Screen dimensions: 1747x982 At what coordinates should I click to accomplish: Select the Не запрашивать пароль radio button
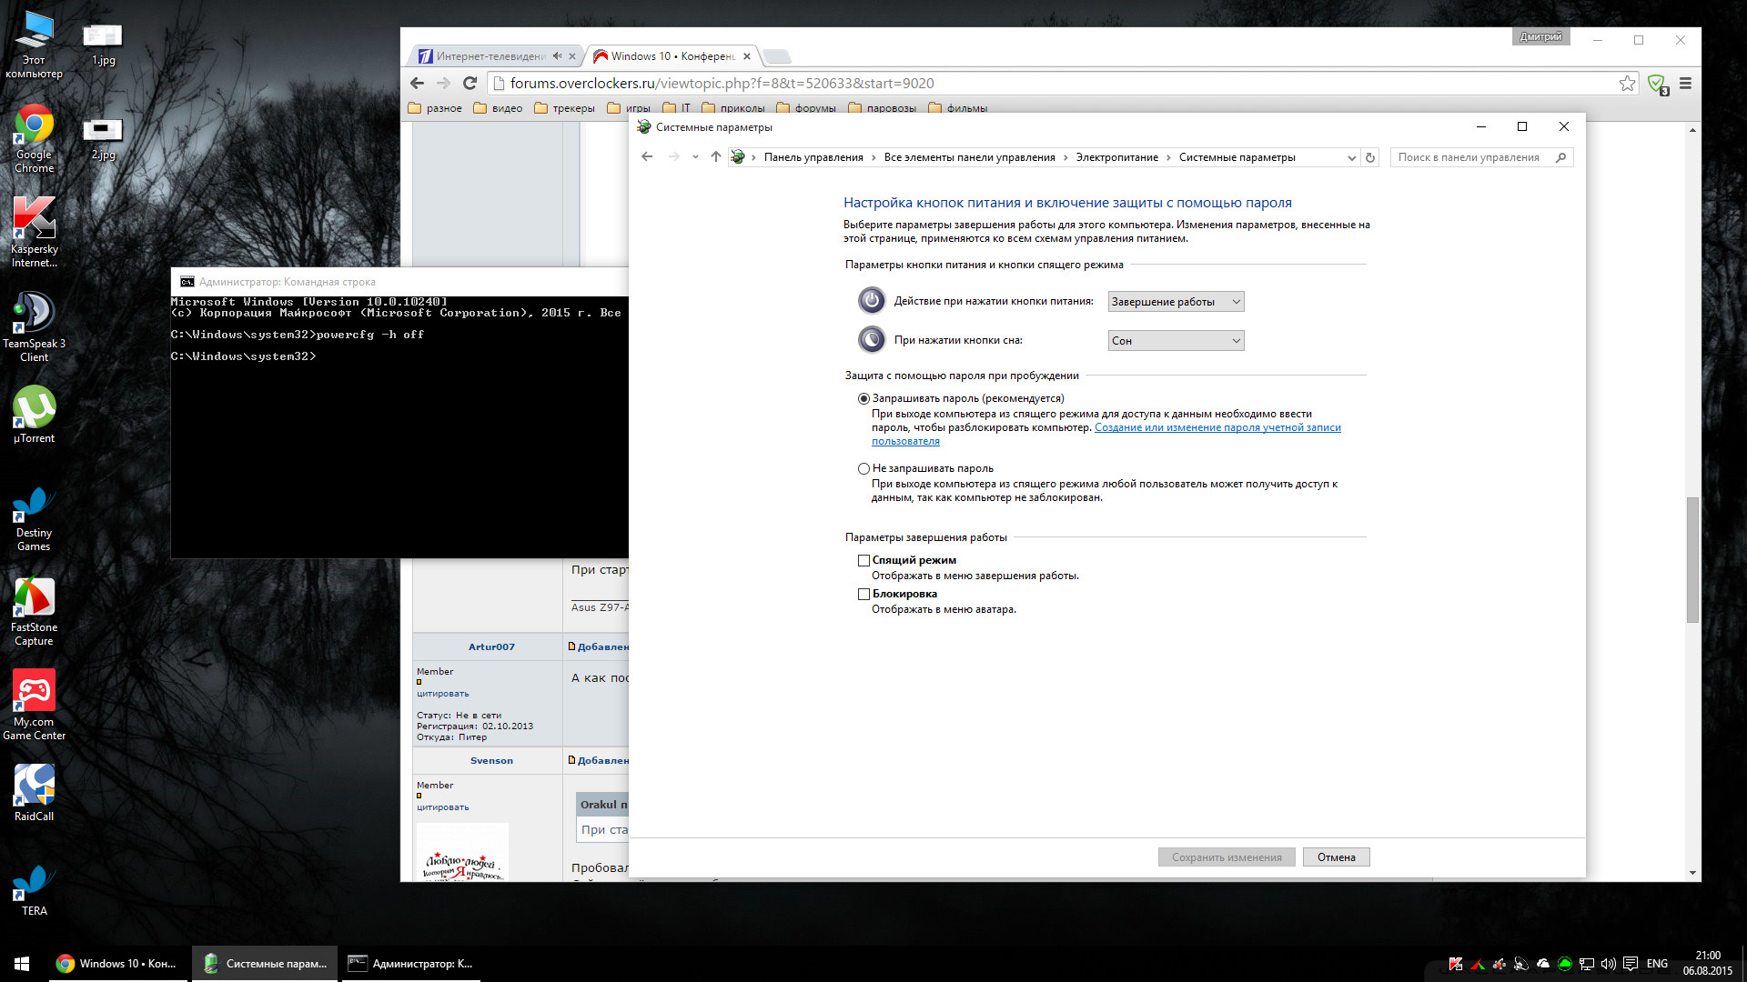[x=863, y=469]
